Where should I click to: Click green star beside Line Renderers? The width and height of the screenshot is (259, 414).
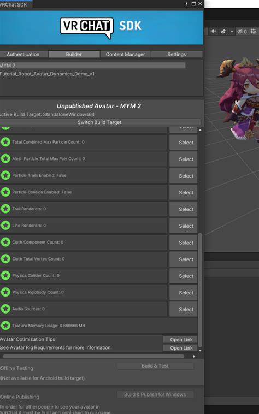click(5, 225)
